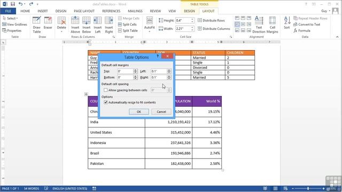Click ENGLISH (UNITED STATES) in status bar

point(70,188)
